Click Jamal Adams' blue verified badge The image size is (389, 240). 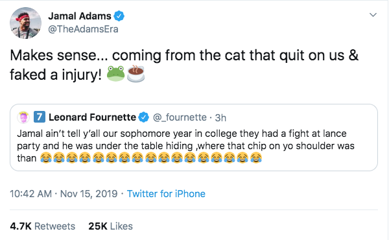pyautogui.click(x=119, y=16)
